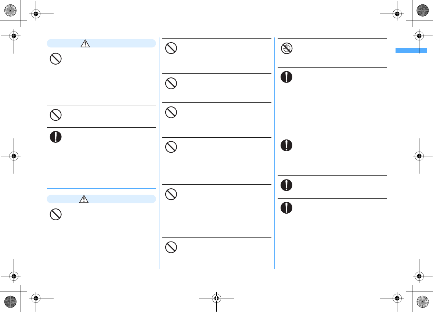Click the only exclamation icon in the left column

tap(55, 137)
